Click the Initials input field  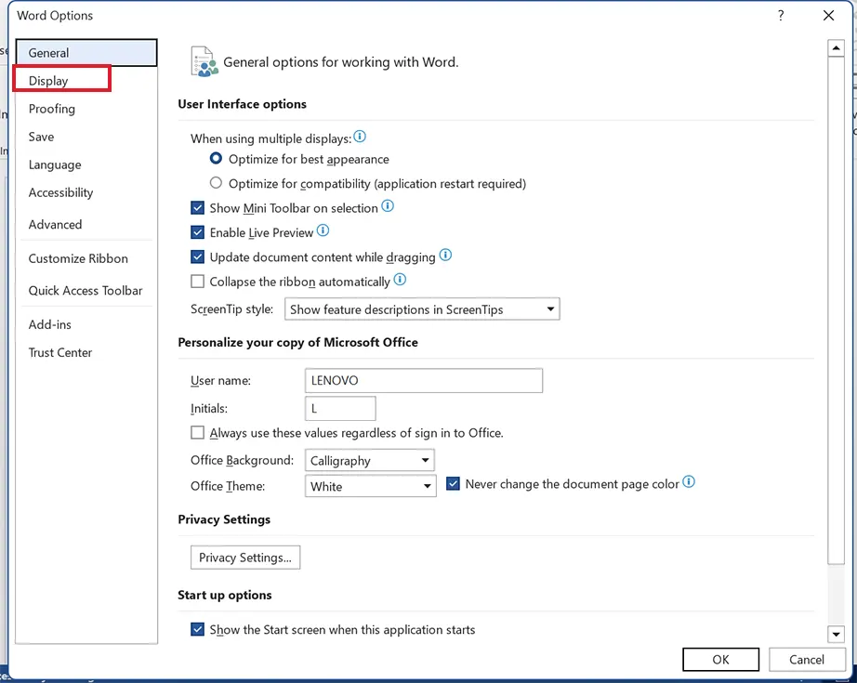pyautogui.click(x=340, y=408)
